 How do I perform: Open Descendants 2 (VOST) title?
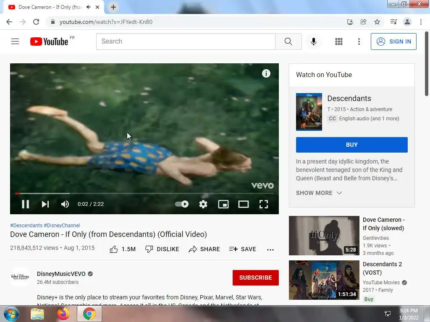pyautogui.click(x=382, y=268)
